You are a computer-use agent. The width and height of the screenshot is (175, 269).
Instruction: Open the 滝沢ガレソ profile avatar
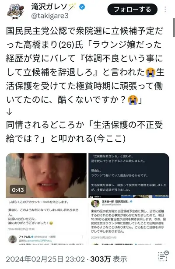tap(15, 12)
